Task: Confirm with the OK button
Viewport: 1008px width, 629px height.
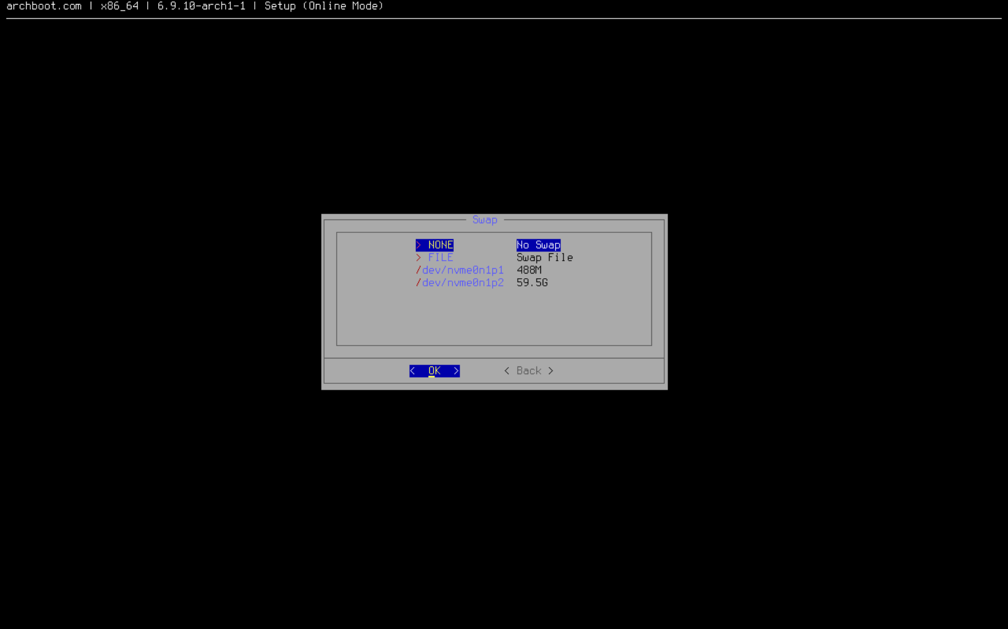Action: pos(434,371)
